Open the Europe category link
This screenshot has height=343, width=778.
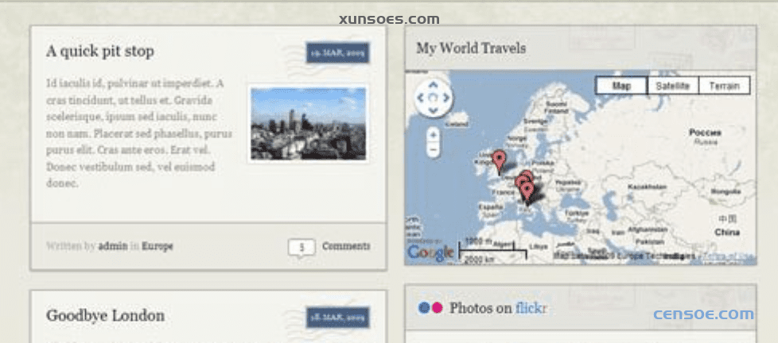click(x=158, y=246)
